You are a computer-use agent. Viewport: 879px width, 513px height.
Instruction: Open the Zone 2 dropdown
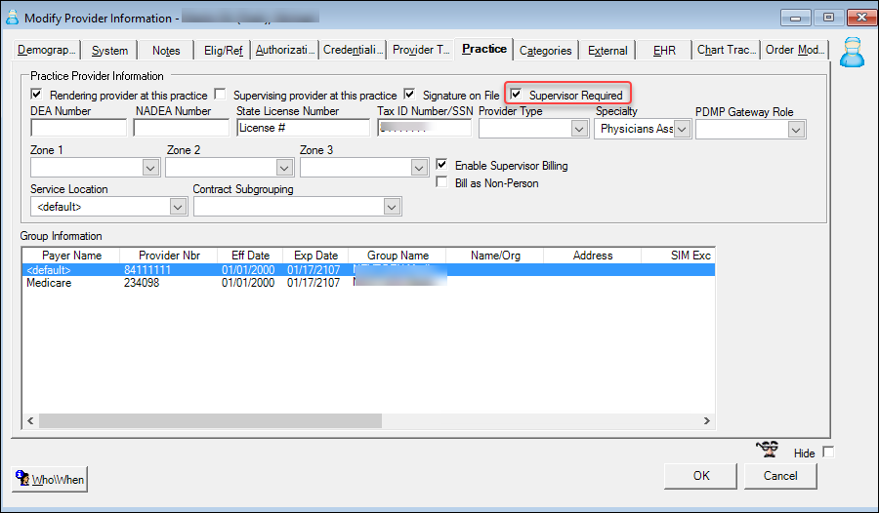[x=284, y=168]
